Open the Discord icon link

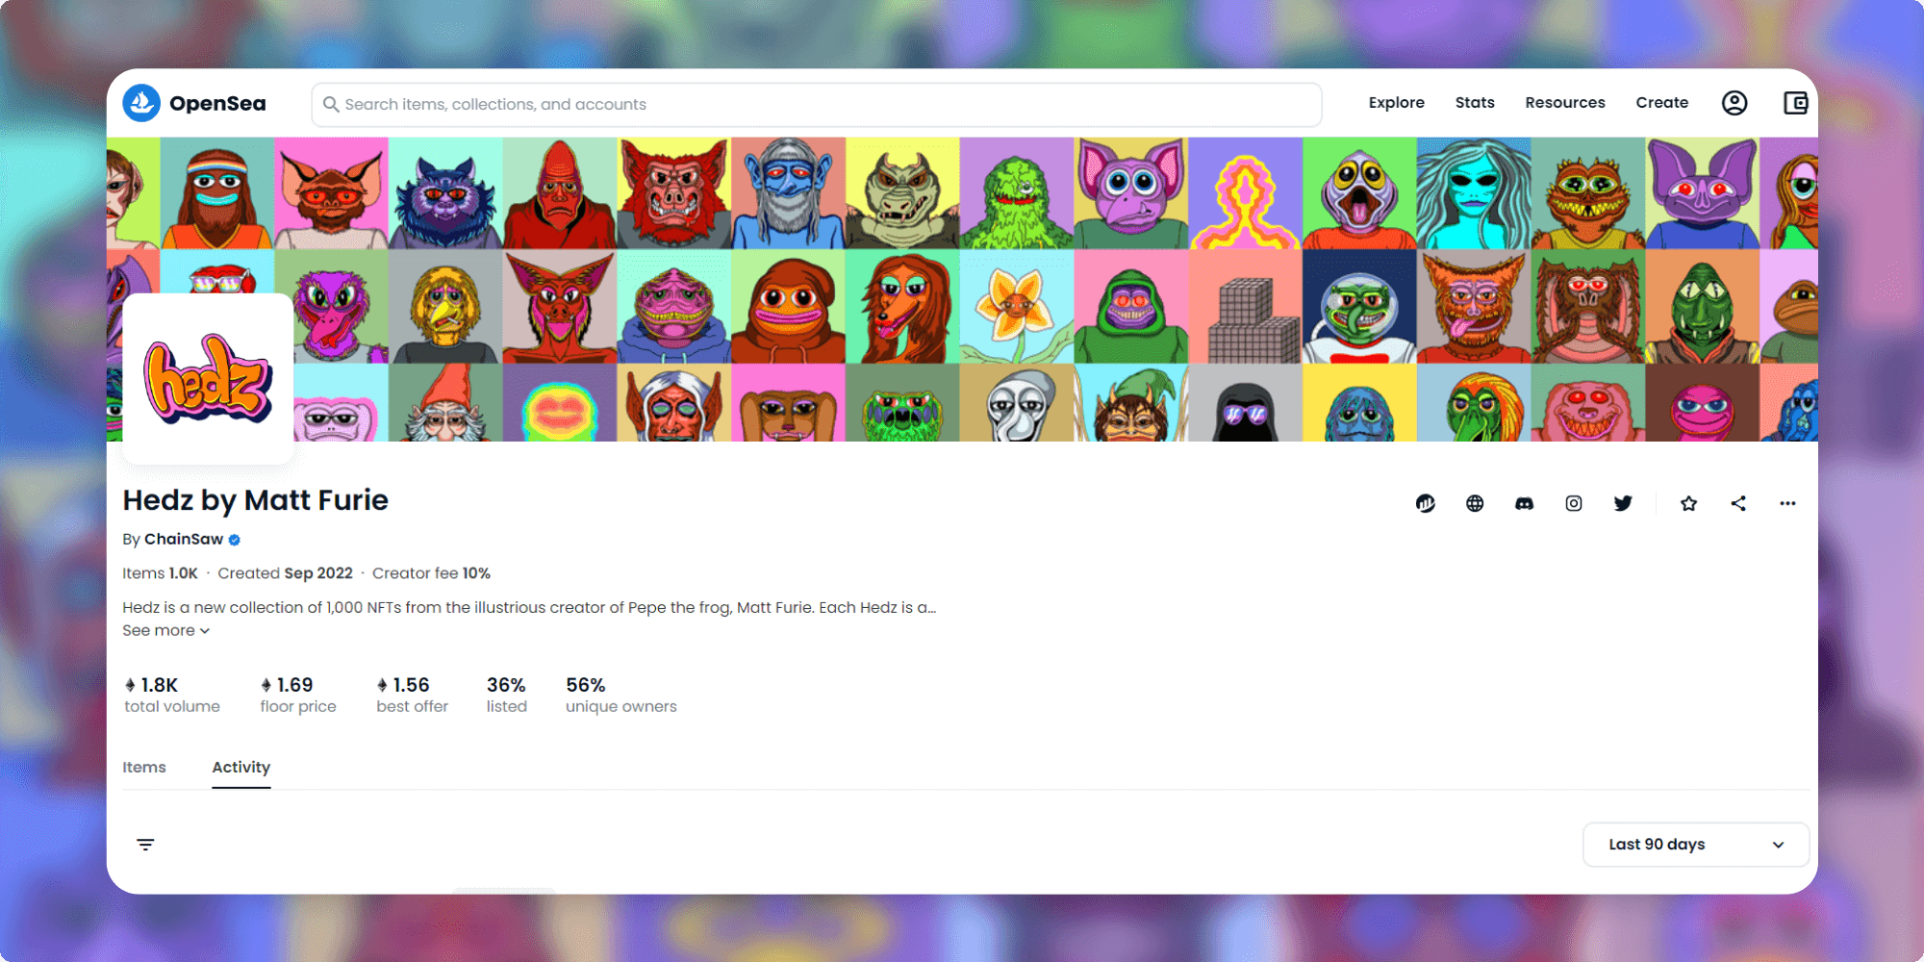click(x=1524, y=503)
